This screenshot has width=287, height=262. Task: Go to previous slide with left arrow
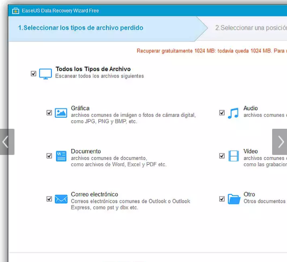tap(7, 142)
